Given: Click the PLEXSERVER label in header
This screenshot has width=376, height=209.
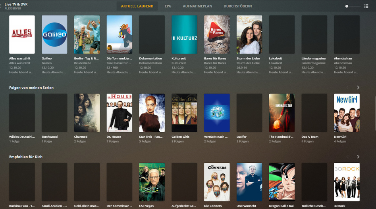Looking at the screenshot, I should coord(13,9).
